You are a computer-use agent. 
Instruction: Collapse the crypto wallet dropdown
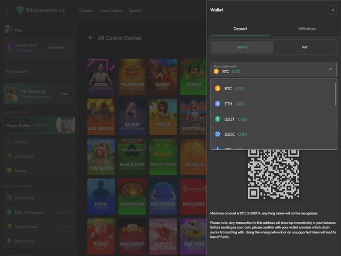[330, 69]
